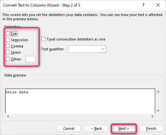Tick the Comma delimiter checkbox

[x=8, y=46]
